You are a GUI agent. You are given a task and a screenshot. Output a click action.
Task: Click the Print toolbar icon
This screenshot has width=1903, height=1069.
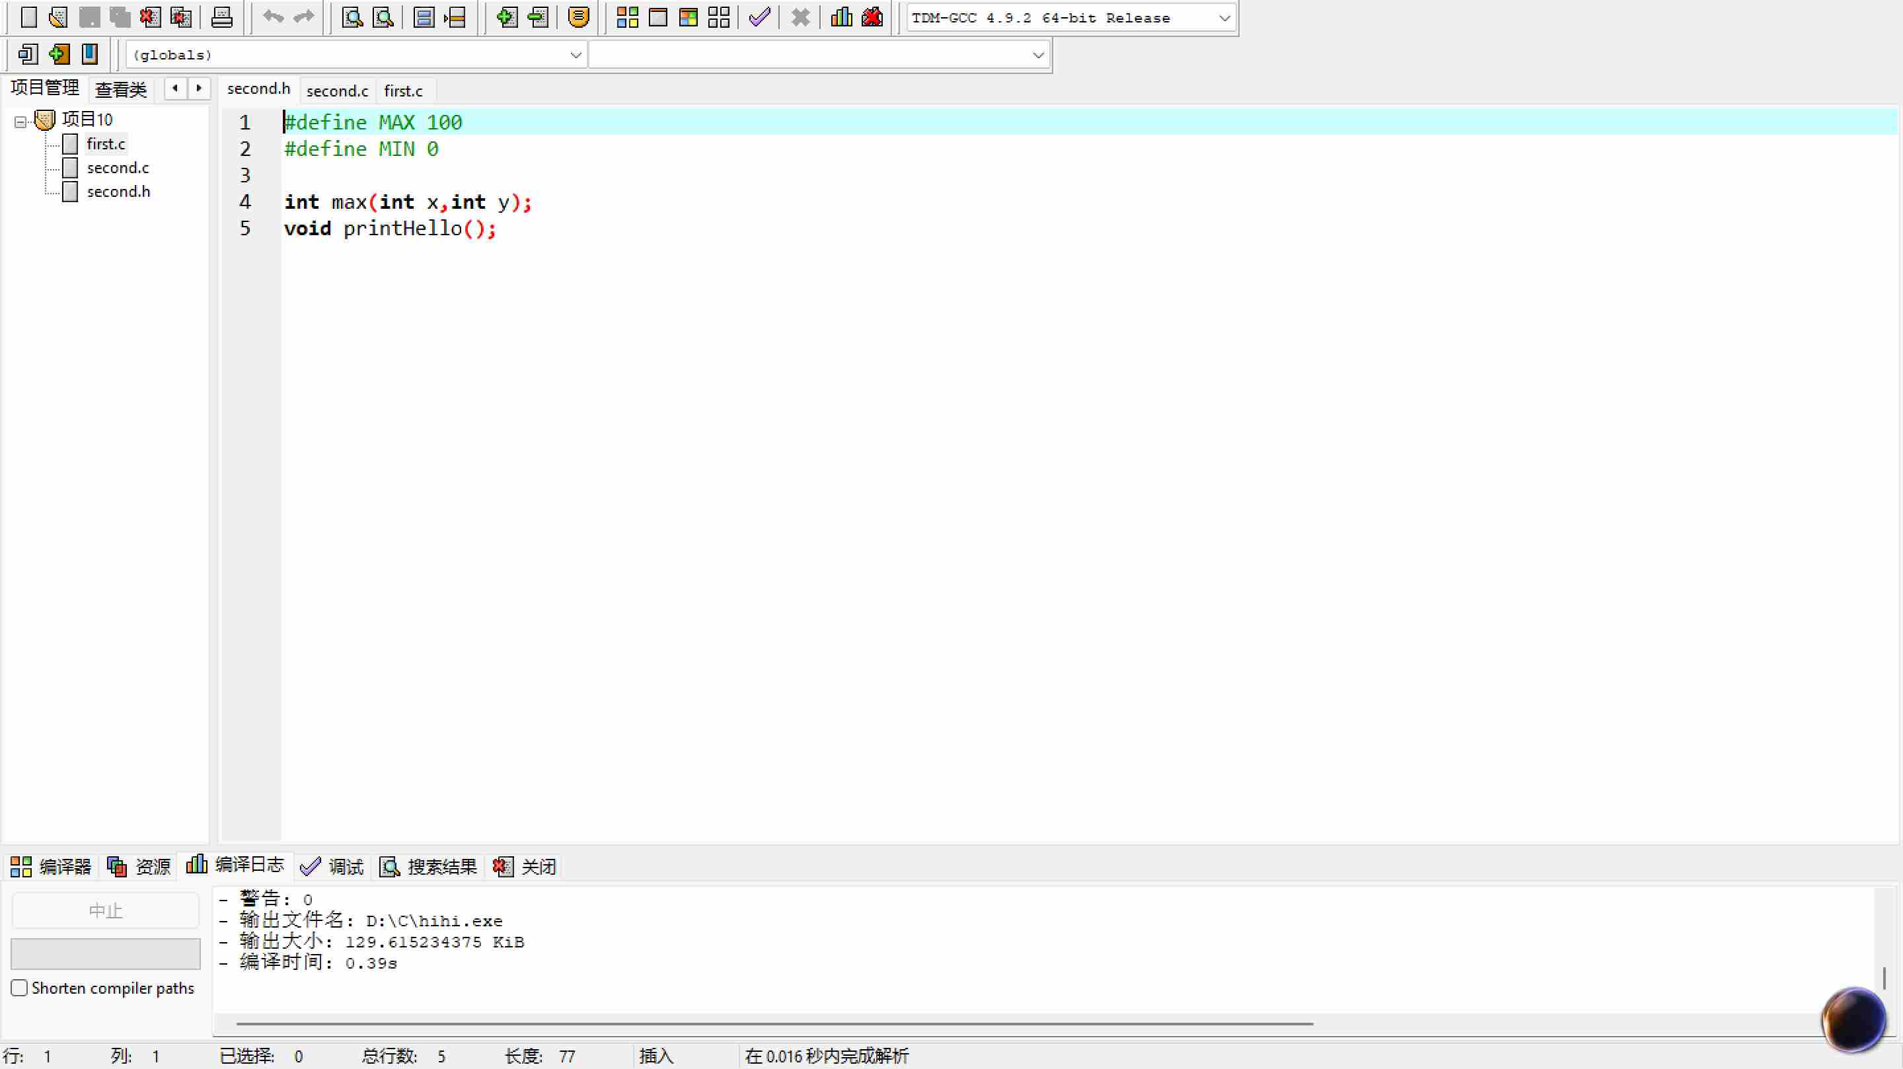click(x=221, y=17)
